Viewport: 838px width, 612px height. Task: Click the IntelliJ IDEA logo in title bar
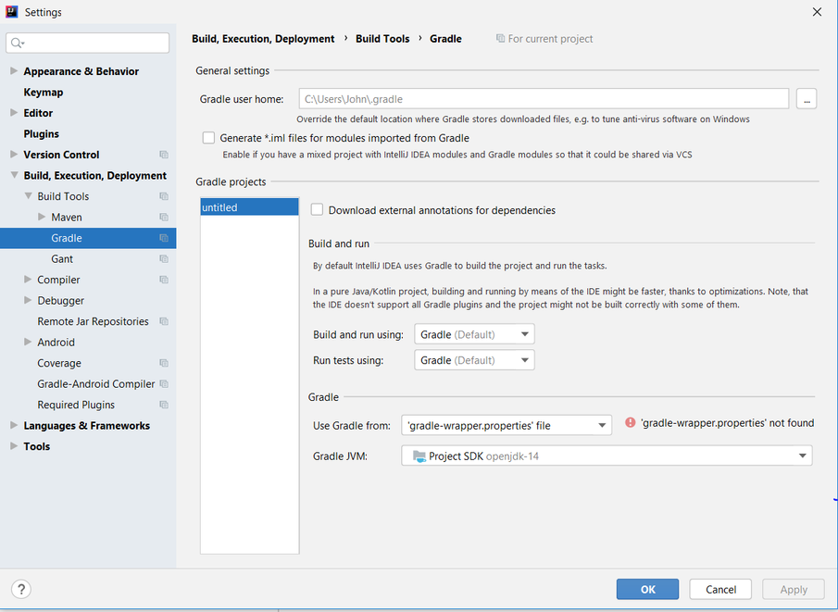pyautogui.click(x=12, y=12)
